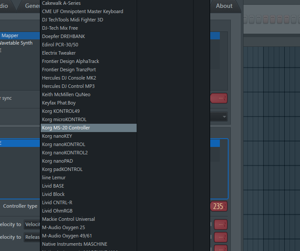The image size is (300, 251).
Task: Click red box beside Velocity dropdown row
Action: pyautogui.click(x=221, y=224)
